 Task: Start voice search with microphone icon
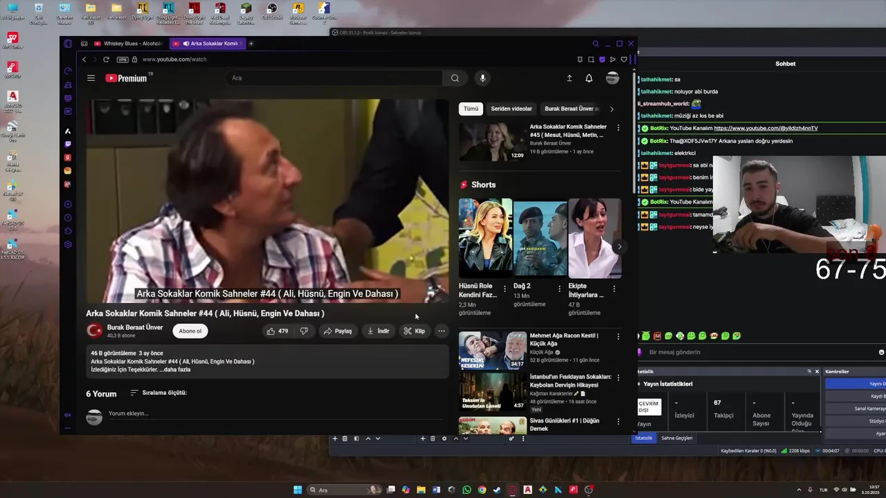tap(482, 78)
